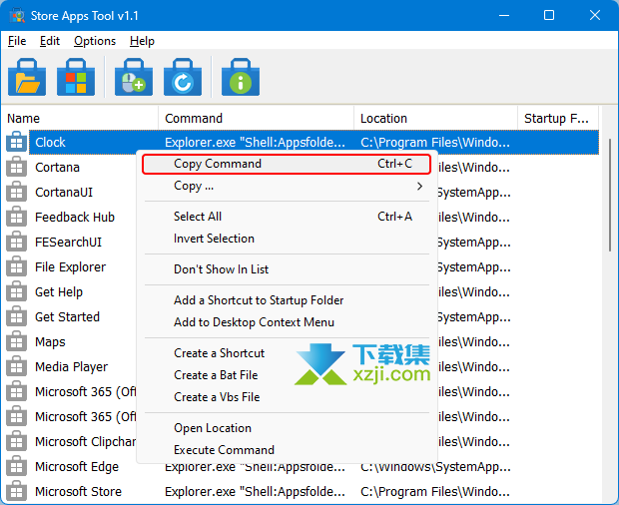Select the Cortana row name
This screenshot has height=505, width=619.
pyautogui.click(x=57, y=168)
